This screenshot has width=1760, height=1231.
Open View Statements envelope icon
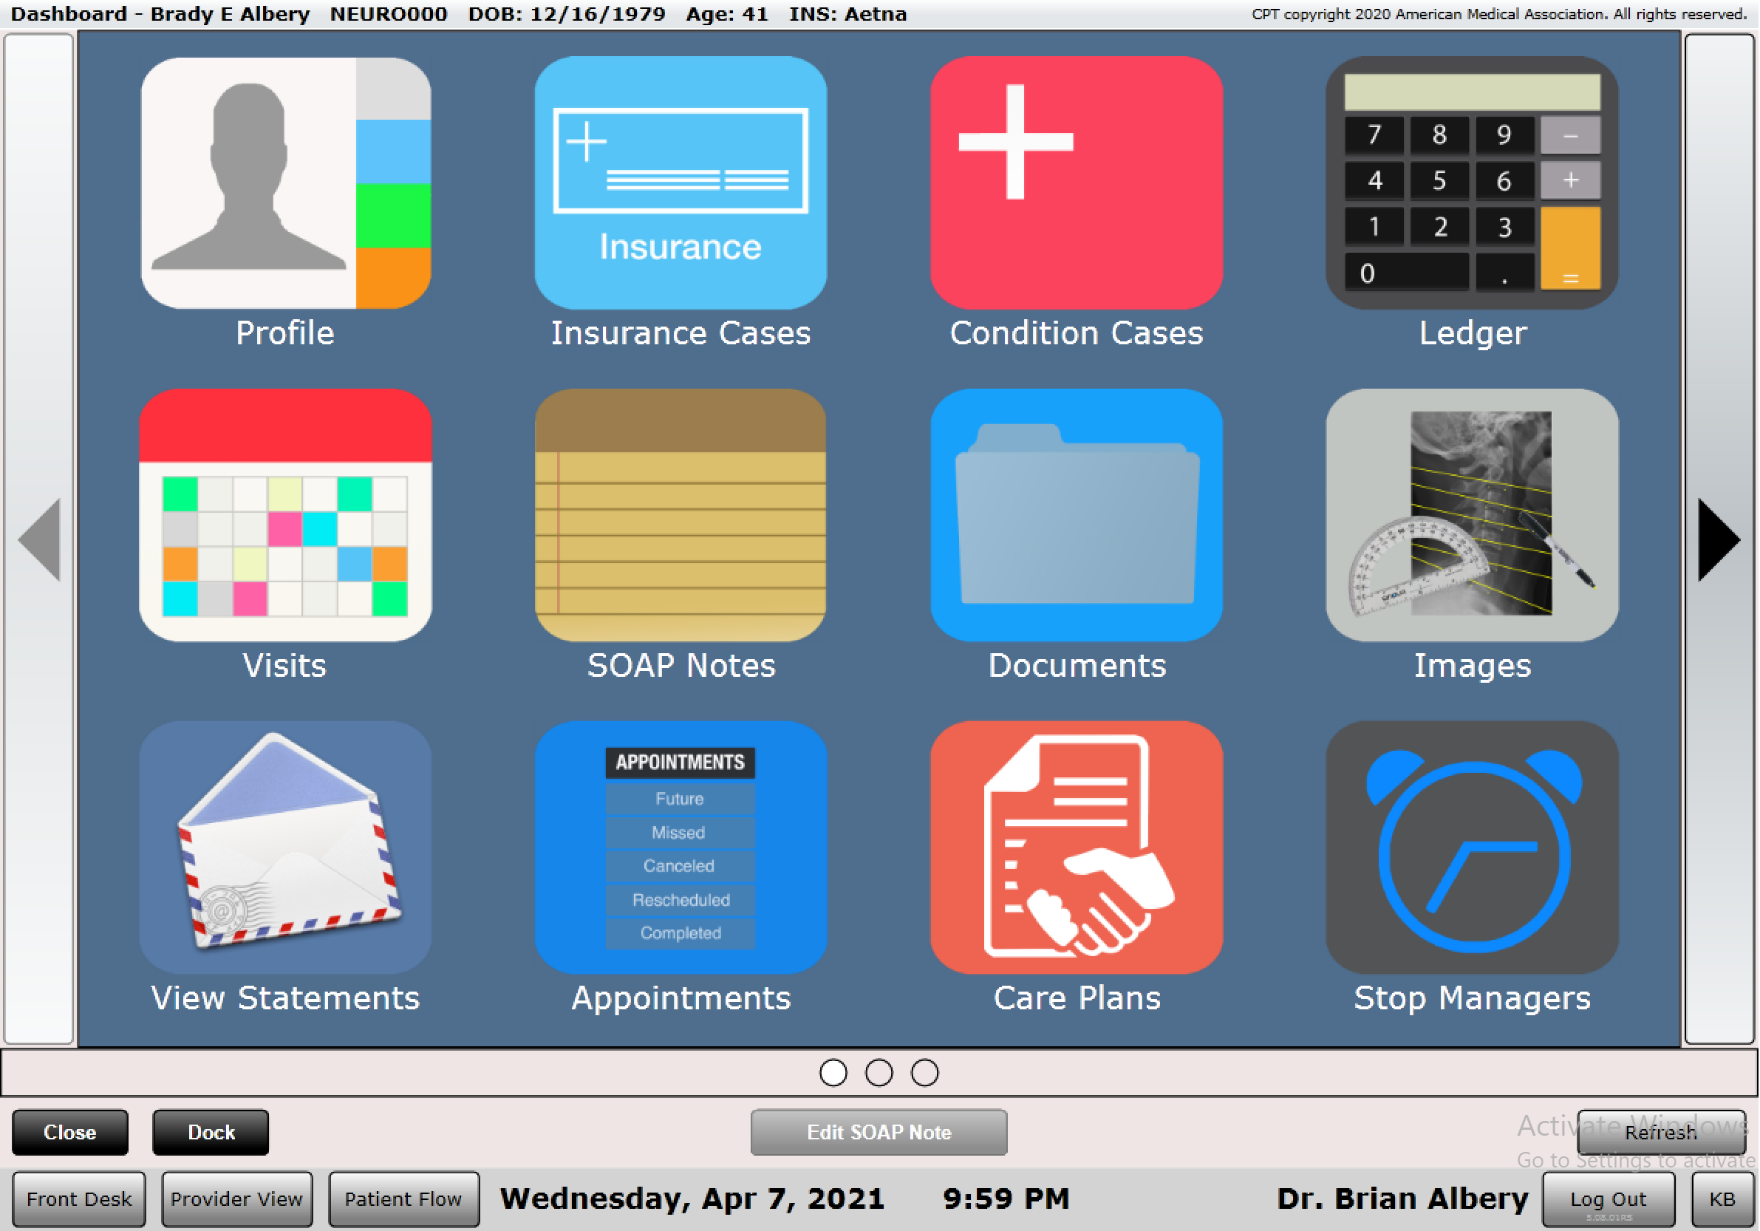tap(285, 847)
